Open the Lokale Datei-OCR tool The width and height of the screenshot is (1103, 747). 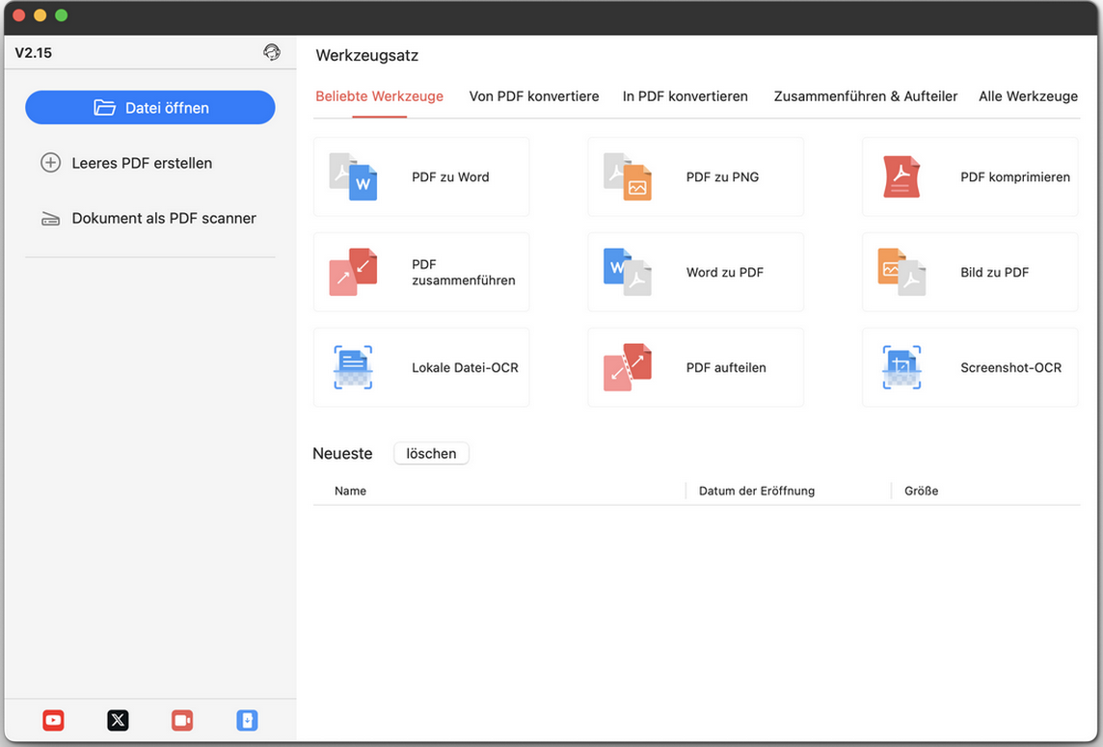tap(421, 368)
